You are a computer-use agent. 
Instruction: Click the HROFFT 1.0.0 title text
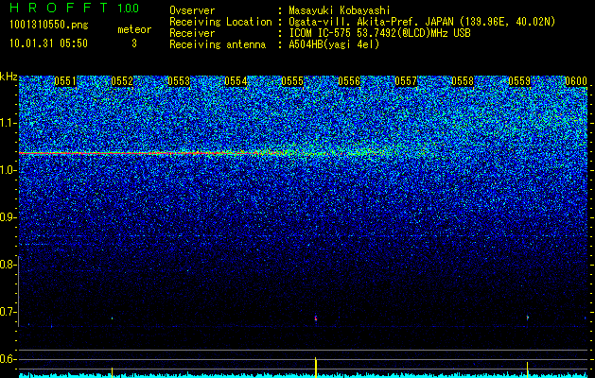click(x=74, y=8)
